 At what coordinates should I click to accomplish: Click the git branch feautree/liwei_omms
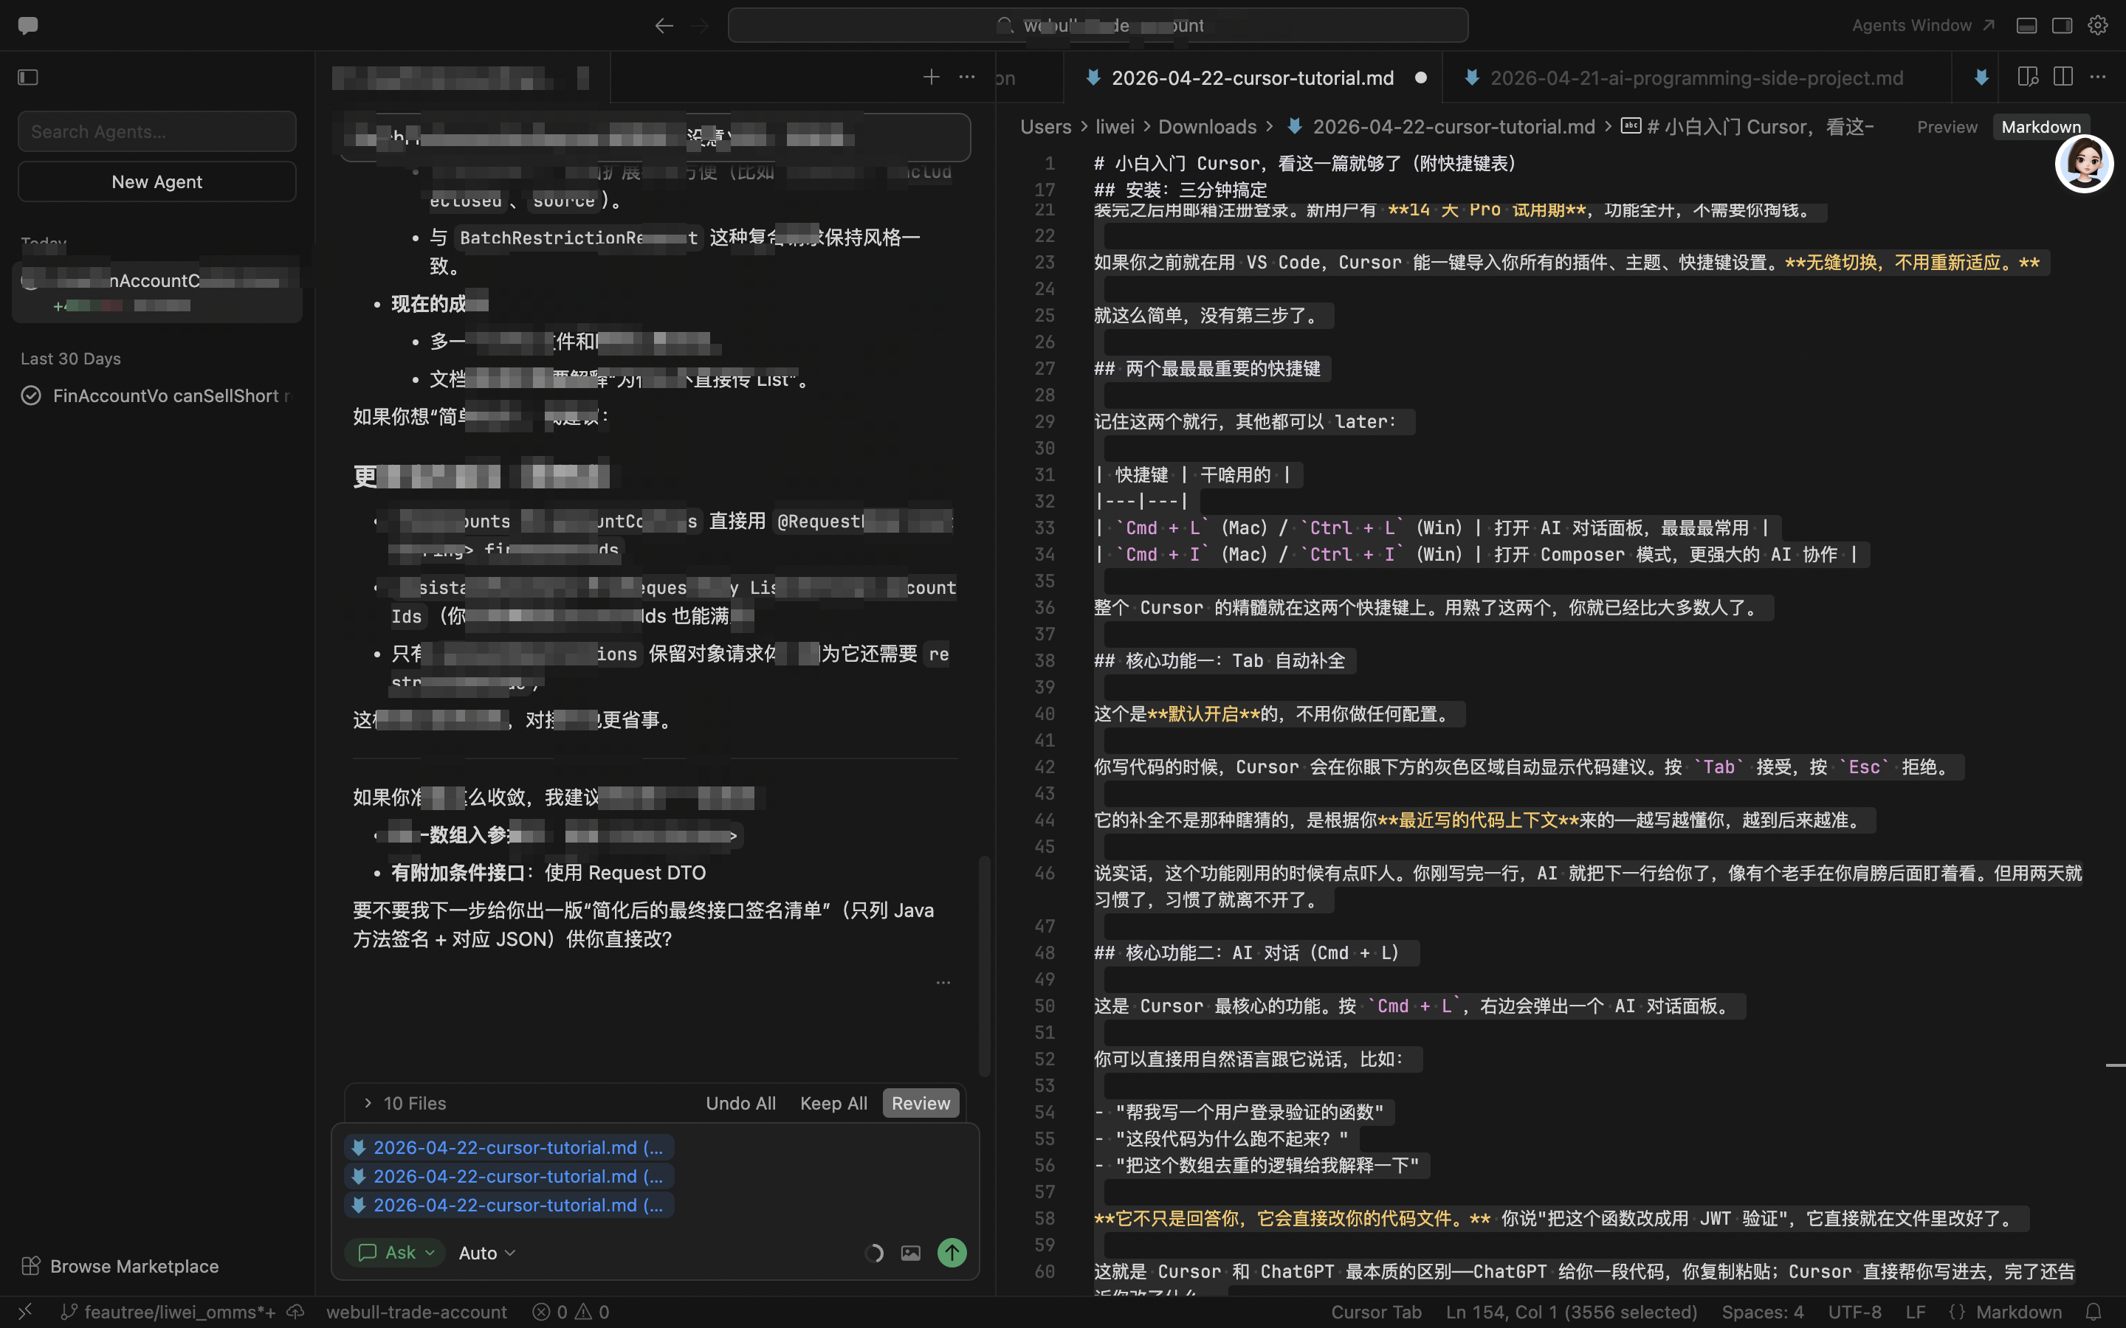(x=168, y=1313)
